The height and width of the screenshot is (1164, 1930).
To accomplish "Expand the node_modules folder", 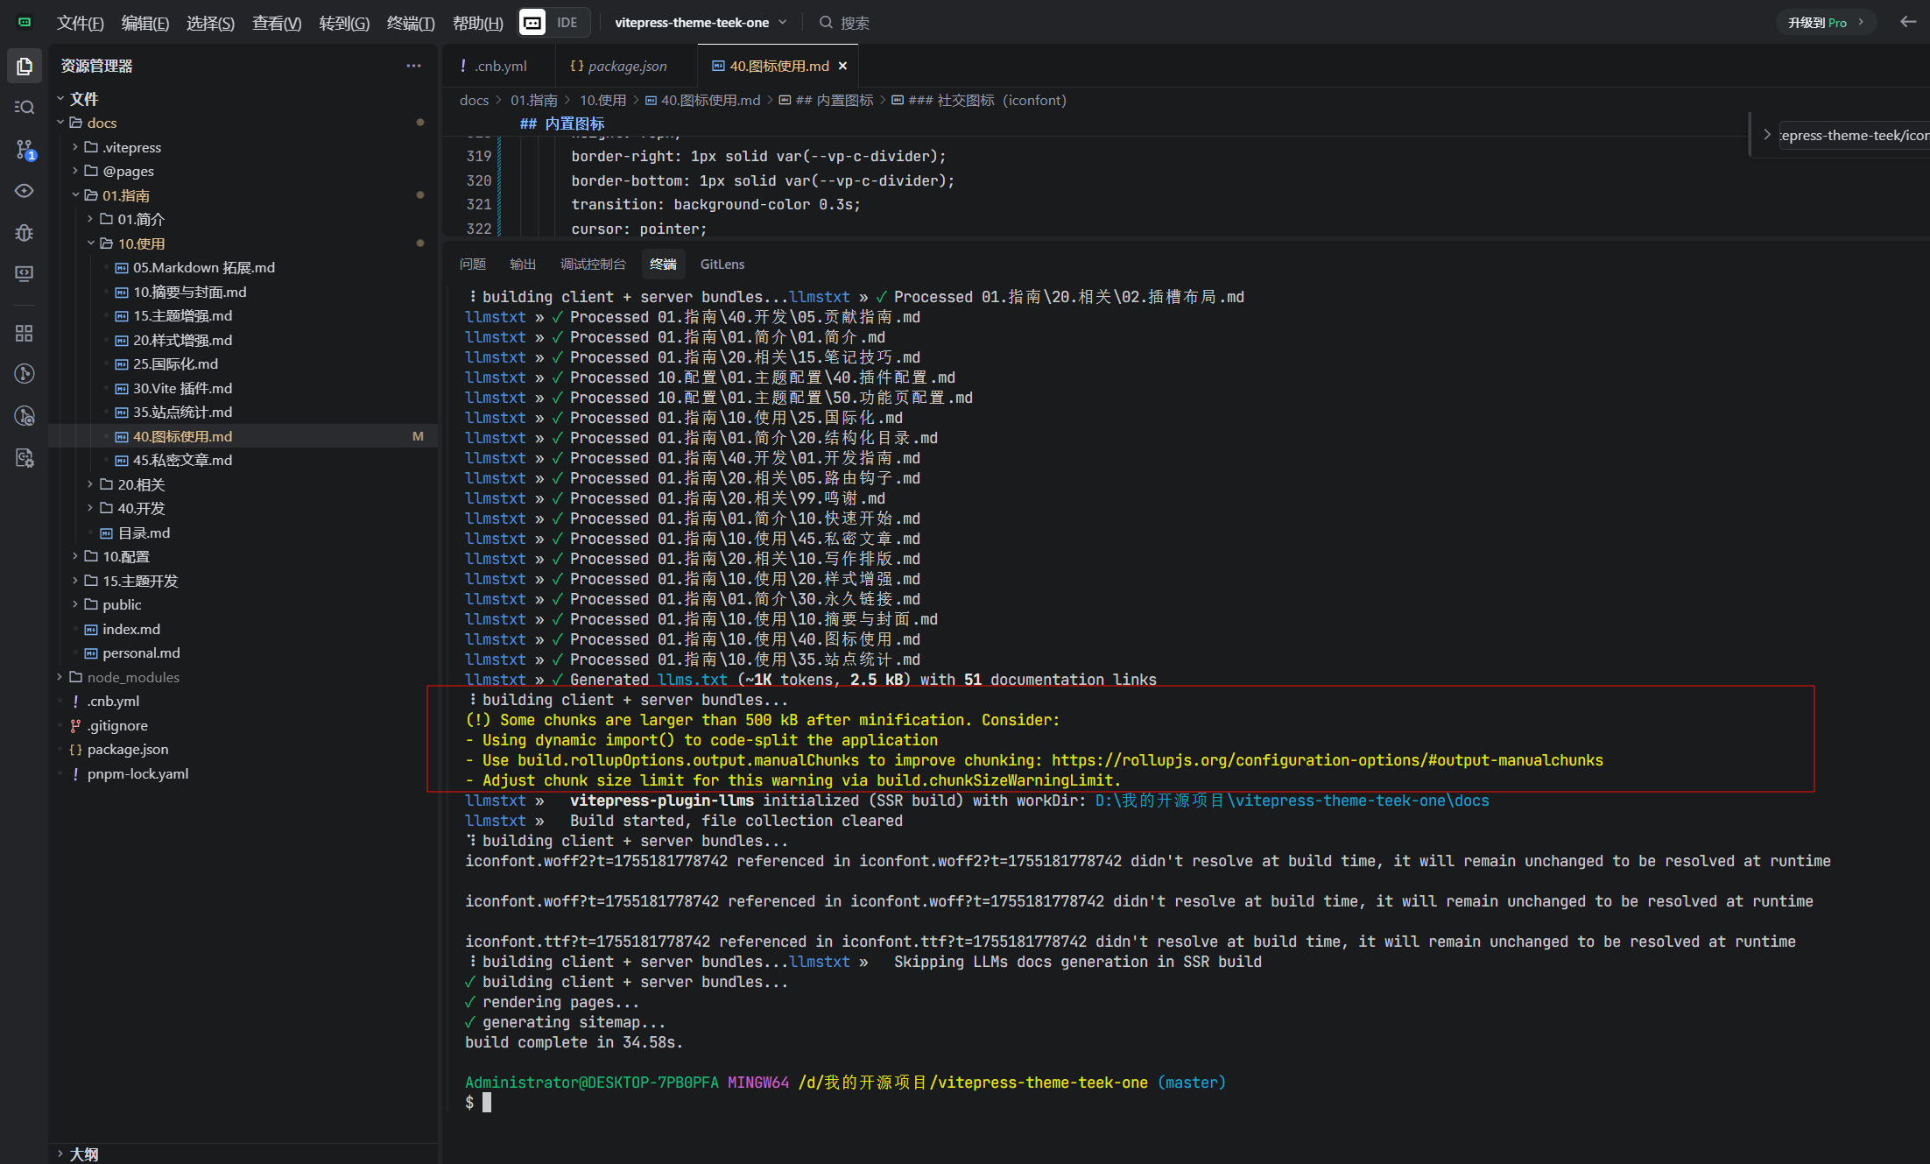I will tap(60, 677).
